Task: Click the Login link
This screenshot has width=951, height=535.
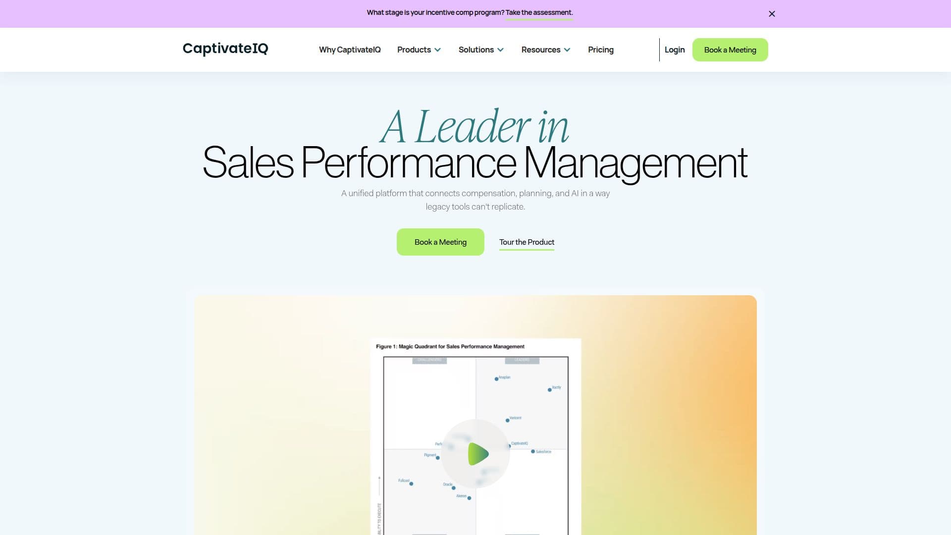Action: [675, 50]
